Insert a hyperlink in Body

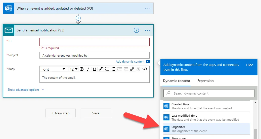point(132,69)
